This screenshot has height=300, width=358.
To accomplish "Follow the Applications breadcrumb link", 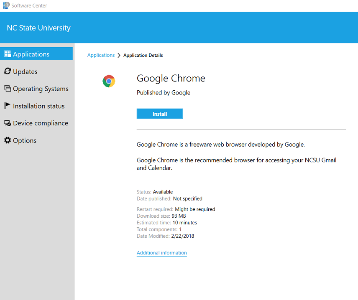I will click(101, 55).
